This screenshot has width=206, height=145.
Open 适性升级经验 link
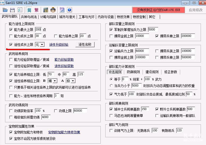click(59, 45)
